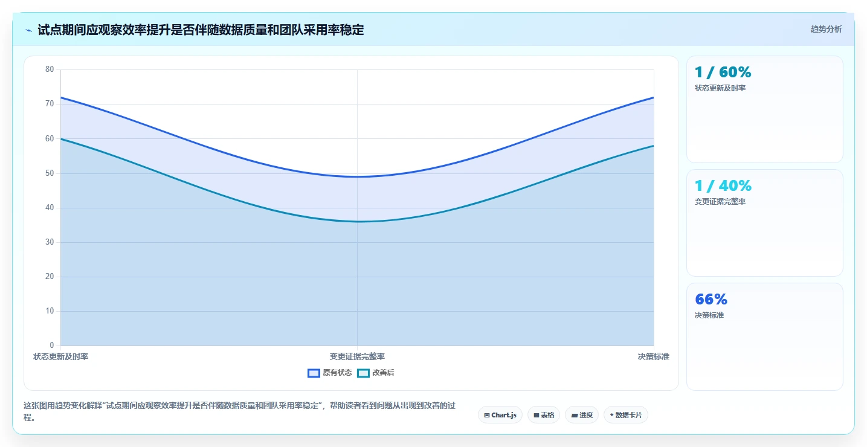Click the y-axis tick 50
867x447 pixels.
tap(50, 173)
